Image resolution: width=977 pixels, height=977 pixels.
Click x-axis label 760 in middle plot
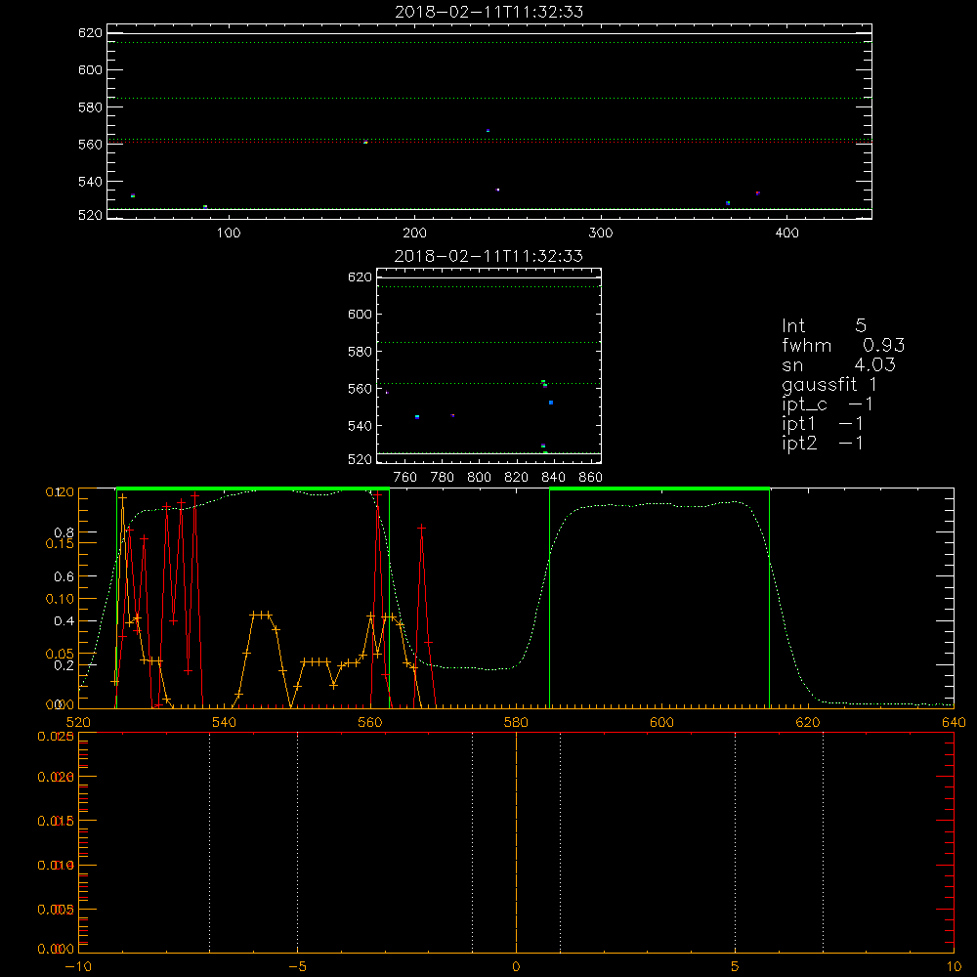tap(405, 478)
